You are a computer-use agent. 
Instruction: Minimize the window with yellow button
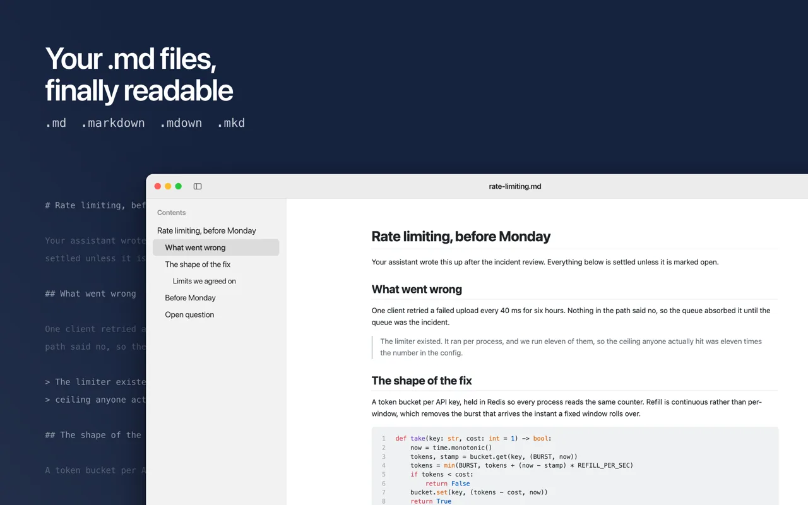168,186
